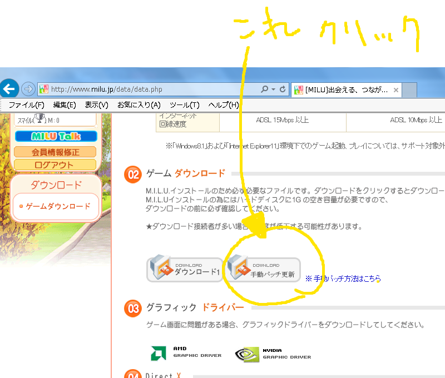
Task: Click the ゲーム ダウンロード section heading
Action: pyautogui.click(x=186, y=173)
